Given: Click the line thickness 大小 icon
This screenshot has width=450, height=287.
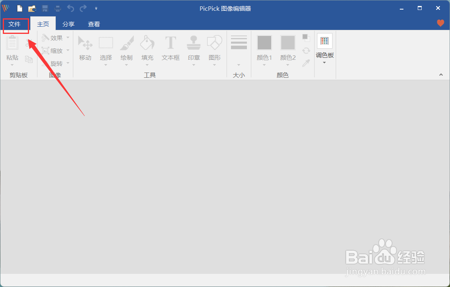Looking at the screenshot, I should [239, 43].
